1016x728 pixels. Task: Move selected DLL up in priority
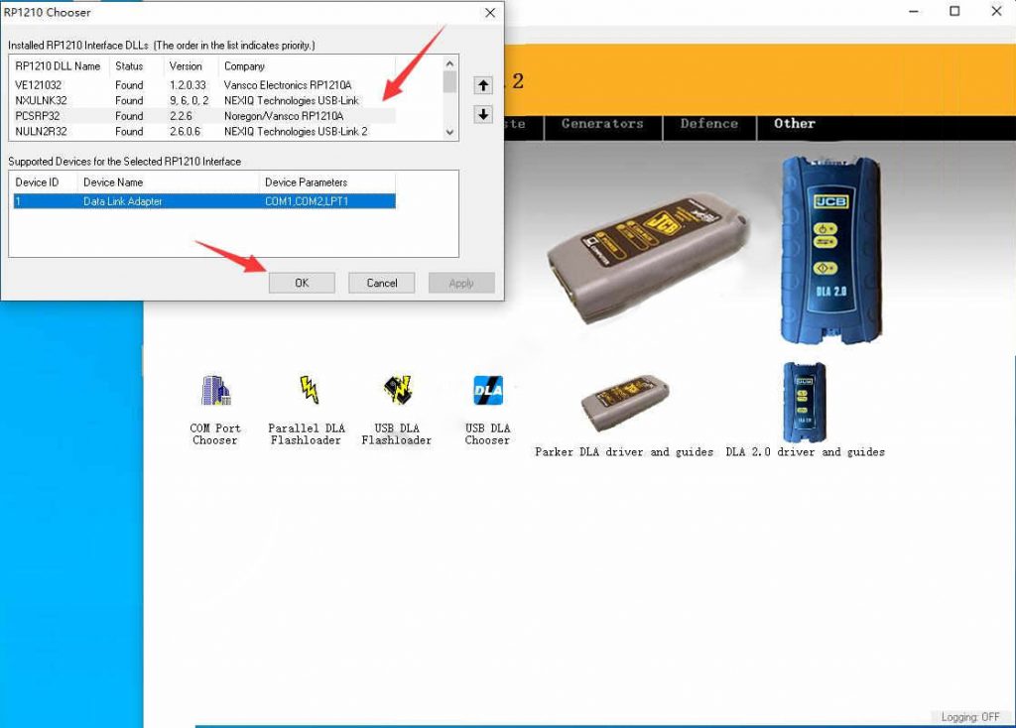coord(483,85)
